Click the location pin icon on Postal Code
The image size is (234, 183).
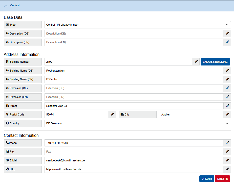[7, 114]
